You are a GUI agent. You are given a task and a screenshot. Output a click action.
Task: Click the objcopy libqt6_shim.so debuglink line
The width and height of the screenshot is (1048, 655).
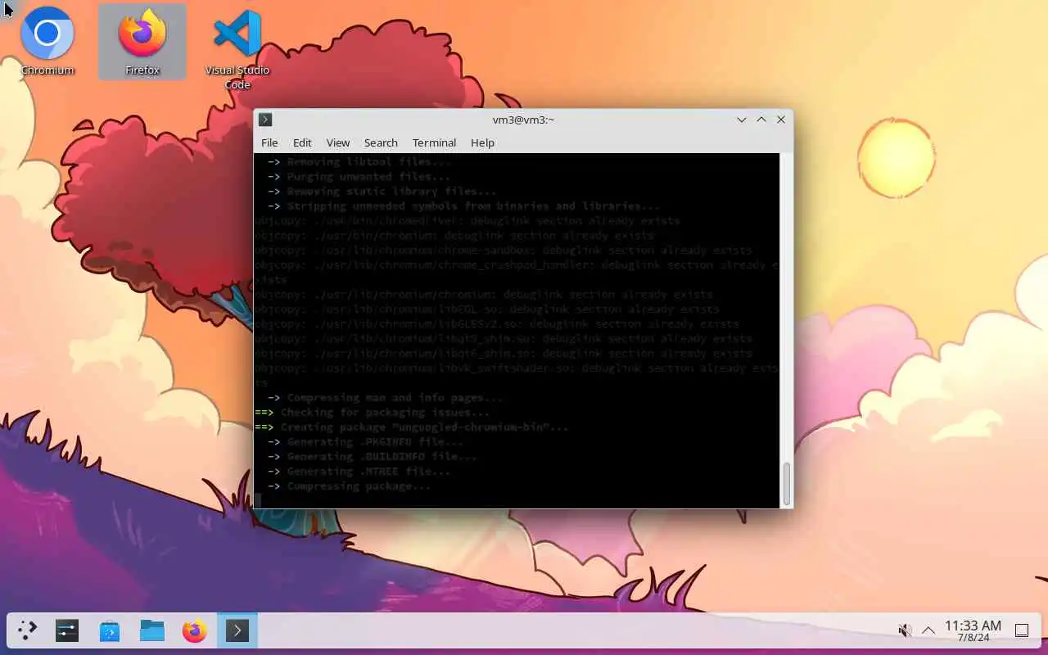click(x=503, y=354)
